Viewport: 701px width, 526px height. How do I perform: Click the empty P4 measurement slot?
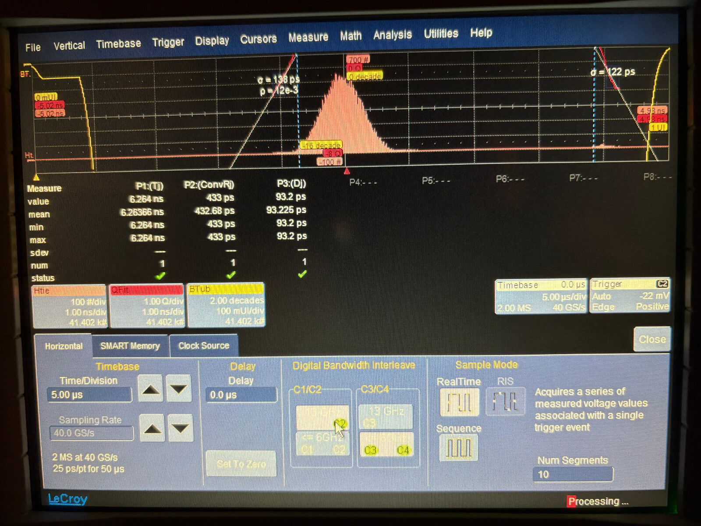pyautogui.click(x=363, y=182)
